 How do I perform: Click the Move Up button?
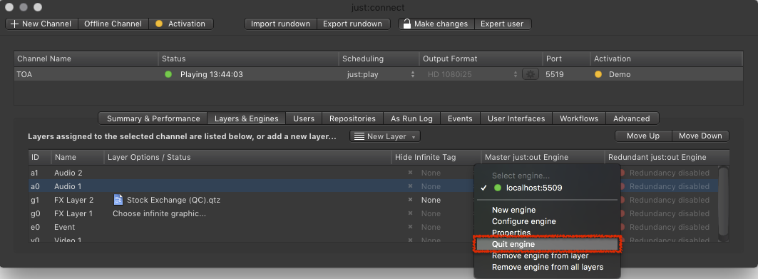pos(643,136)
